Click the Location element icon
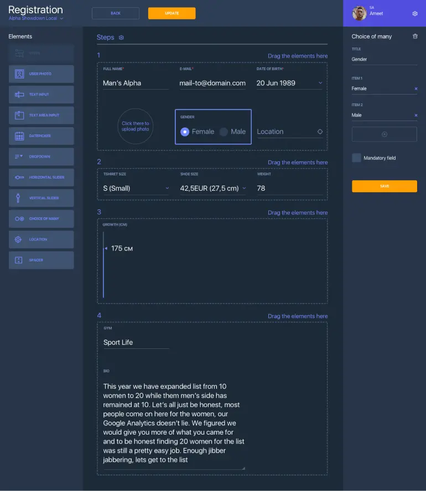The image size is (426, 491). pos(19,239)
